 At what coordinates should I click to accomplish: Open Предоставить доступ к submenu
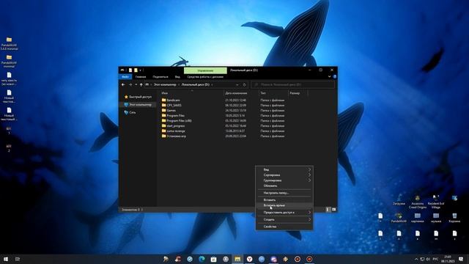tap(284, 213)
